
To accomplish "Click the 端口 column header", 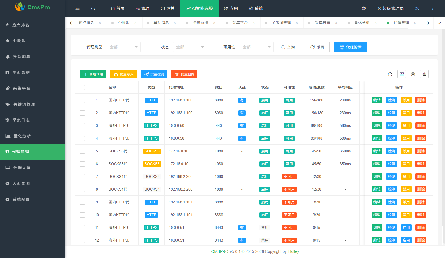I will point(219,88).
